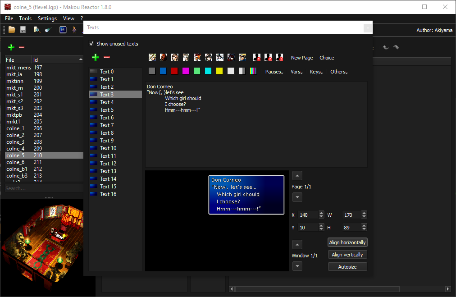The image size is (456, 297).
Task: Select the colne_6 field row
Action: (44, 162)
